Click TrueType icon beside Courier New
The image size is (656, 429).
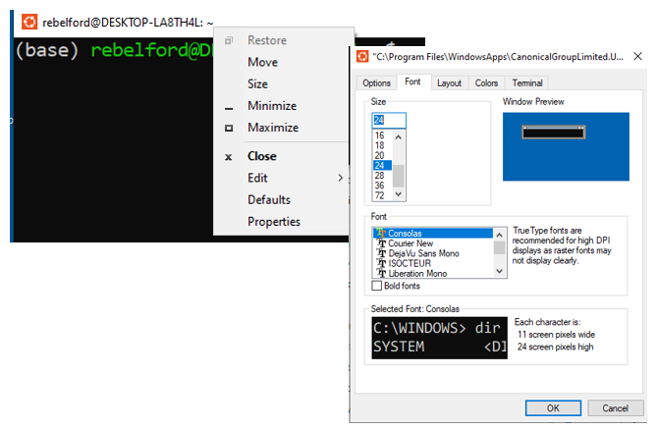382,242
